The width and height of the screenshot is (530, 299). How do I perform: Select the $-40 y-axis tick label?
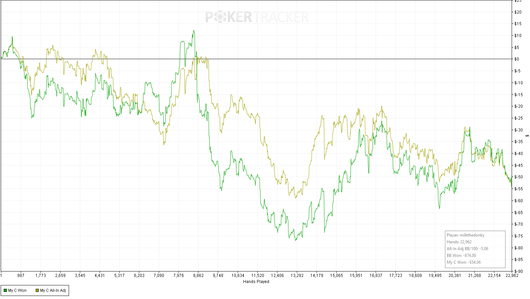coord(518,154)
